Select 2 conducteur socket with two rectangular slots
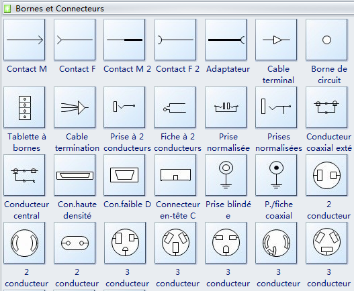This screenshot has height=291, width=354. 326,175
